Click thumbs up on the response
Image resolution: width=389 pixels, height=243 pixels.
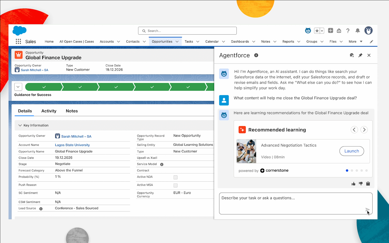click(x=353, y=184)
